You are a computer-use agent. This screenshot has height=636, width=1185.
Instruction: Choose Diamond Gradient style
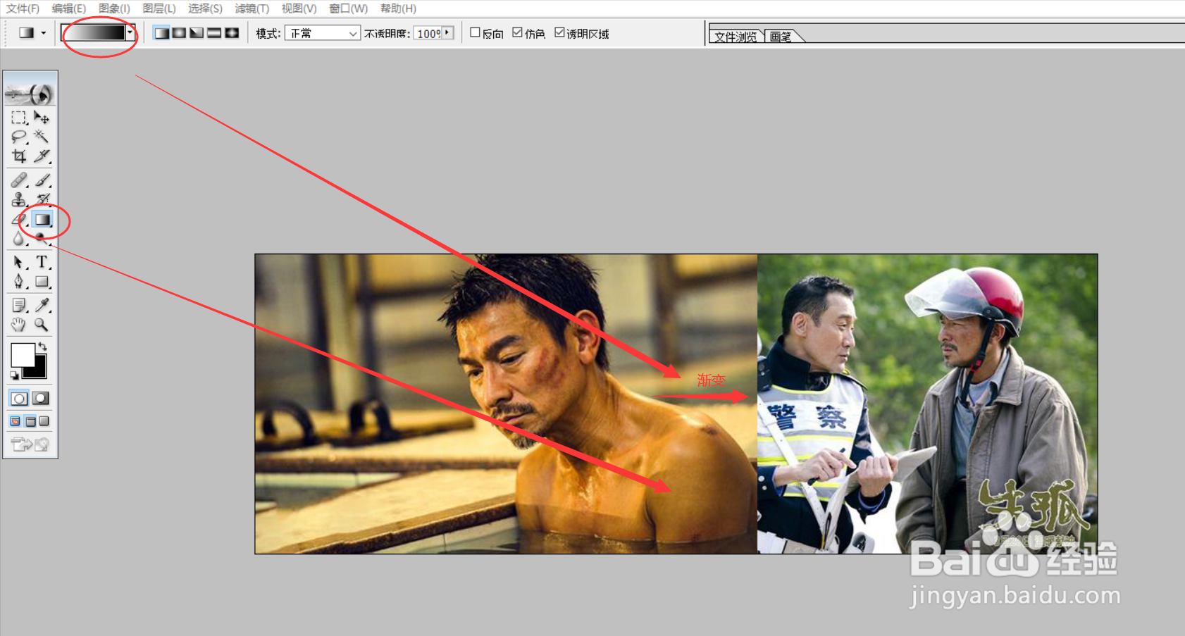(x=232, y=33)
